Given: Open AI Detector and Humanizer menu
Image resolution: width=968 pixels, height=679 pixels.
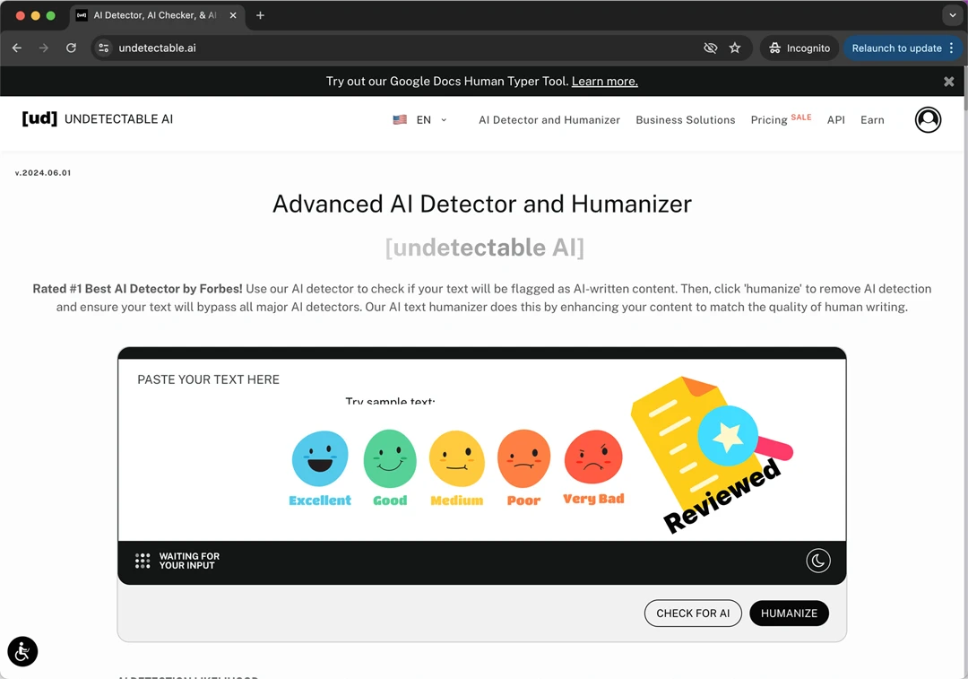Looking at the screenshot, I should [549, 120].
